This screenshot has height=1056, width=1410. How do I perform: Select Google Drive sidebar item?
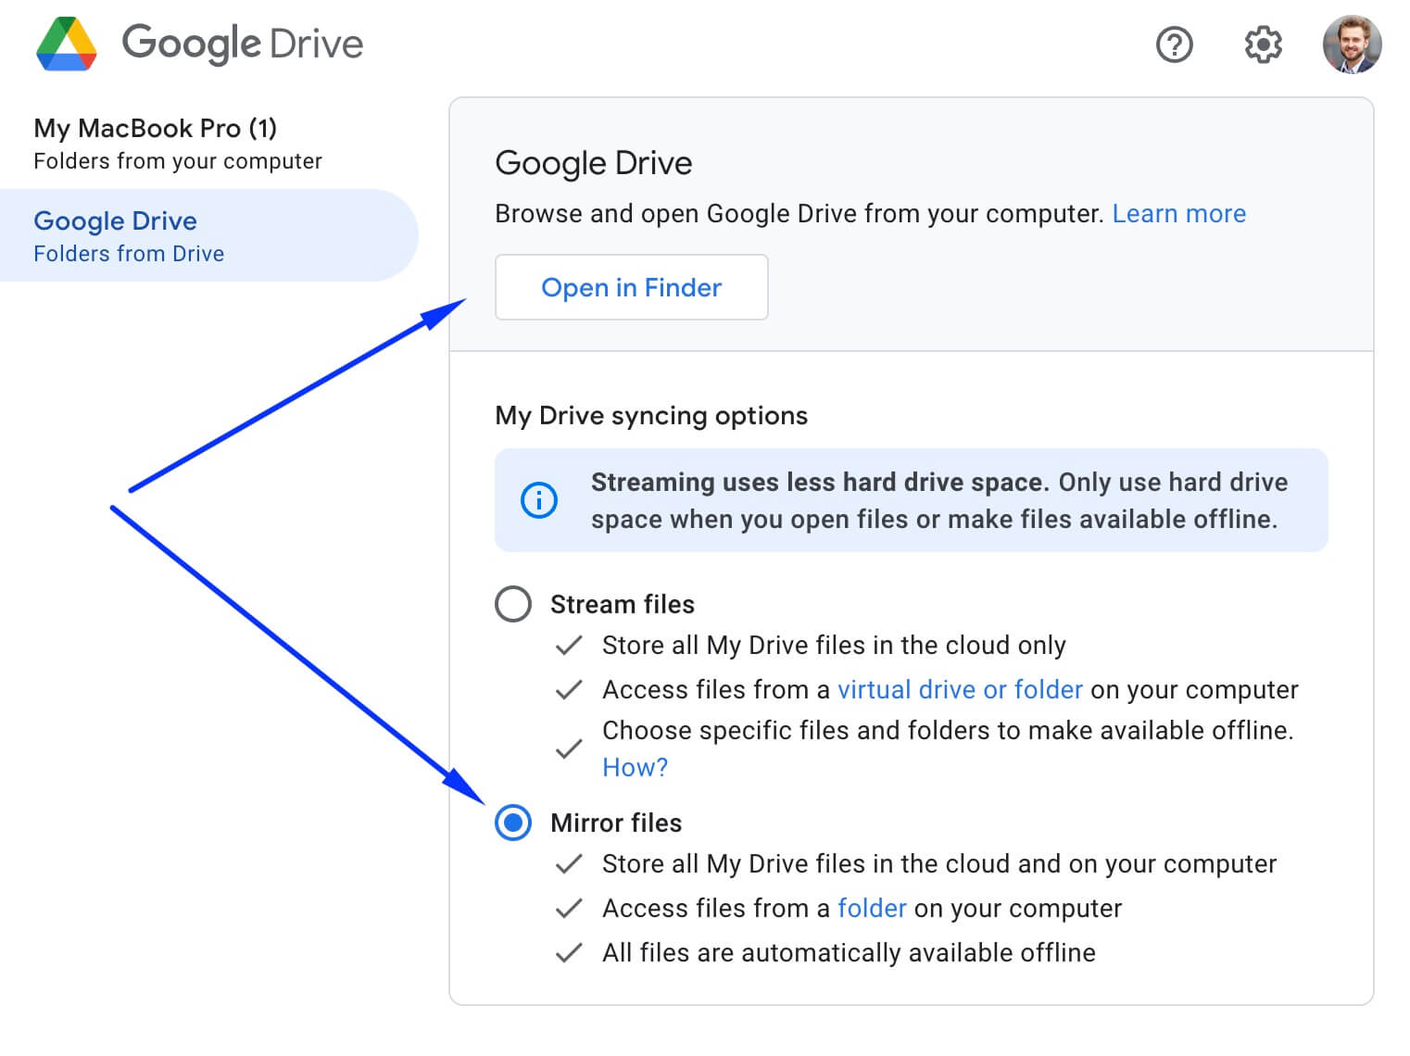tap(208, 235)
